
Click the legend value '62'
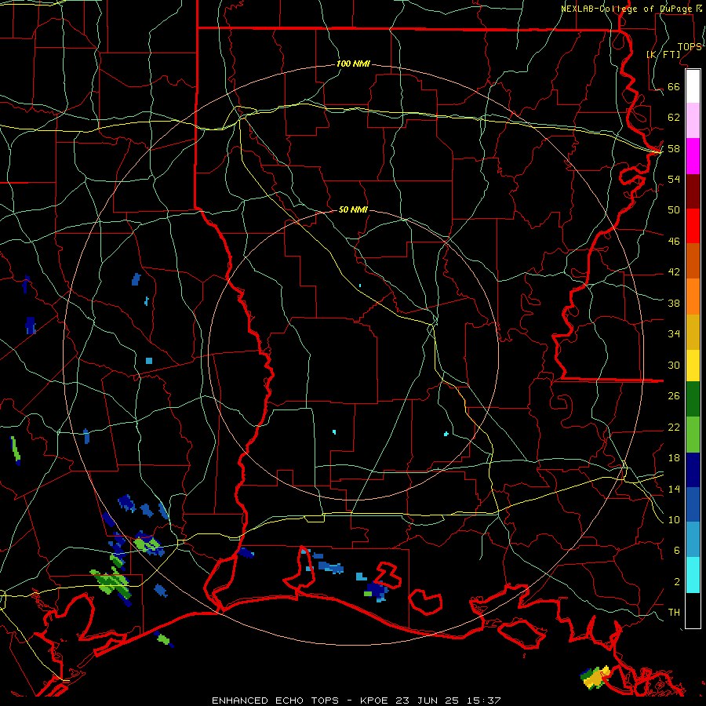pyautogui.click(x=674, y=118)
